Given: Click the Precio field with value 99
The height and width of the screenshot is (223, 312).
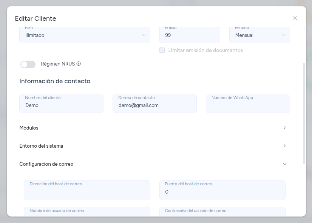Looking at the screenshot, I should tap(190, 35).
